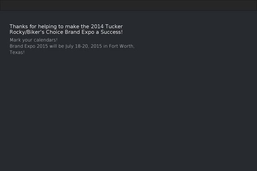
Task: Click the word "Thanks" in the heading
Action: pos(18,27)
